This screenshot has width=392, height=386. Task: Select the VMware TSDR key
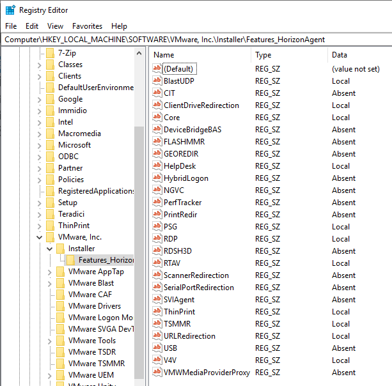92,352
